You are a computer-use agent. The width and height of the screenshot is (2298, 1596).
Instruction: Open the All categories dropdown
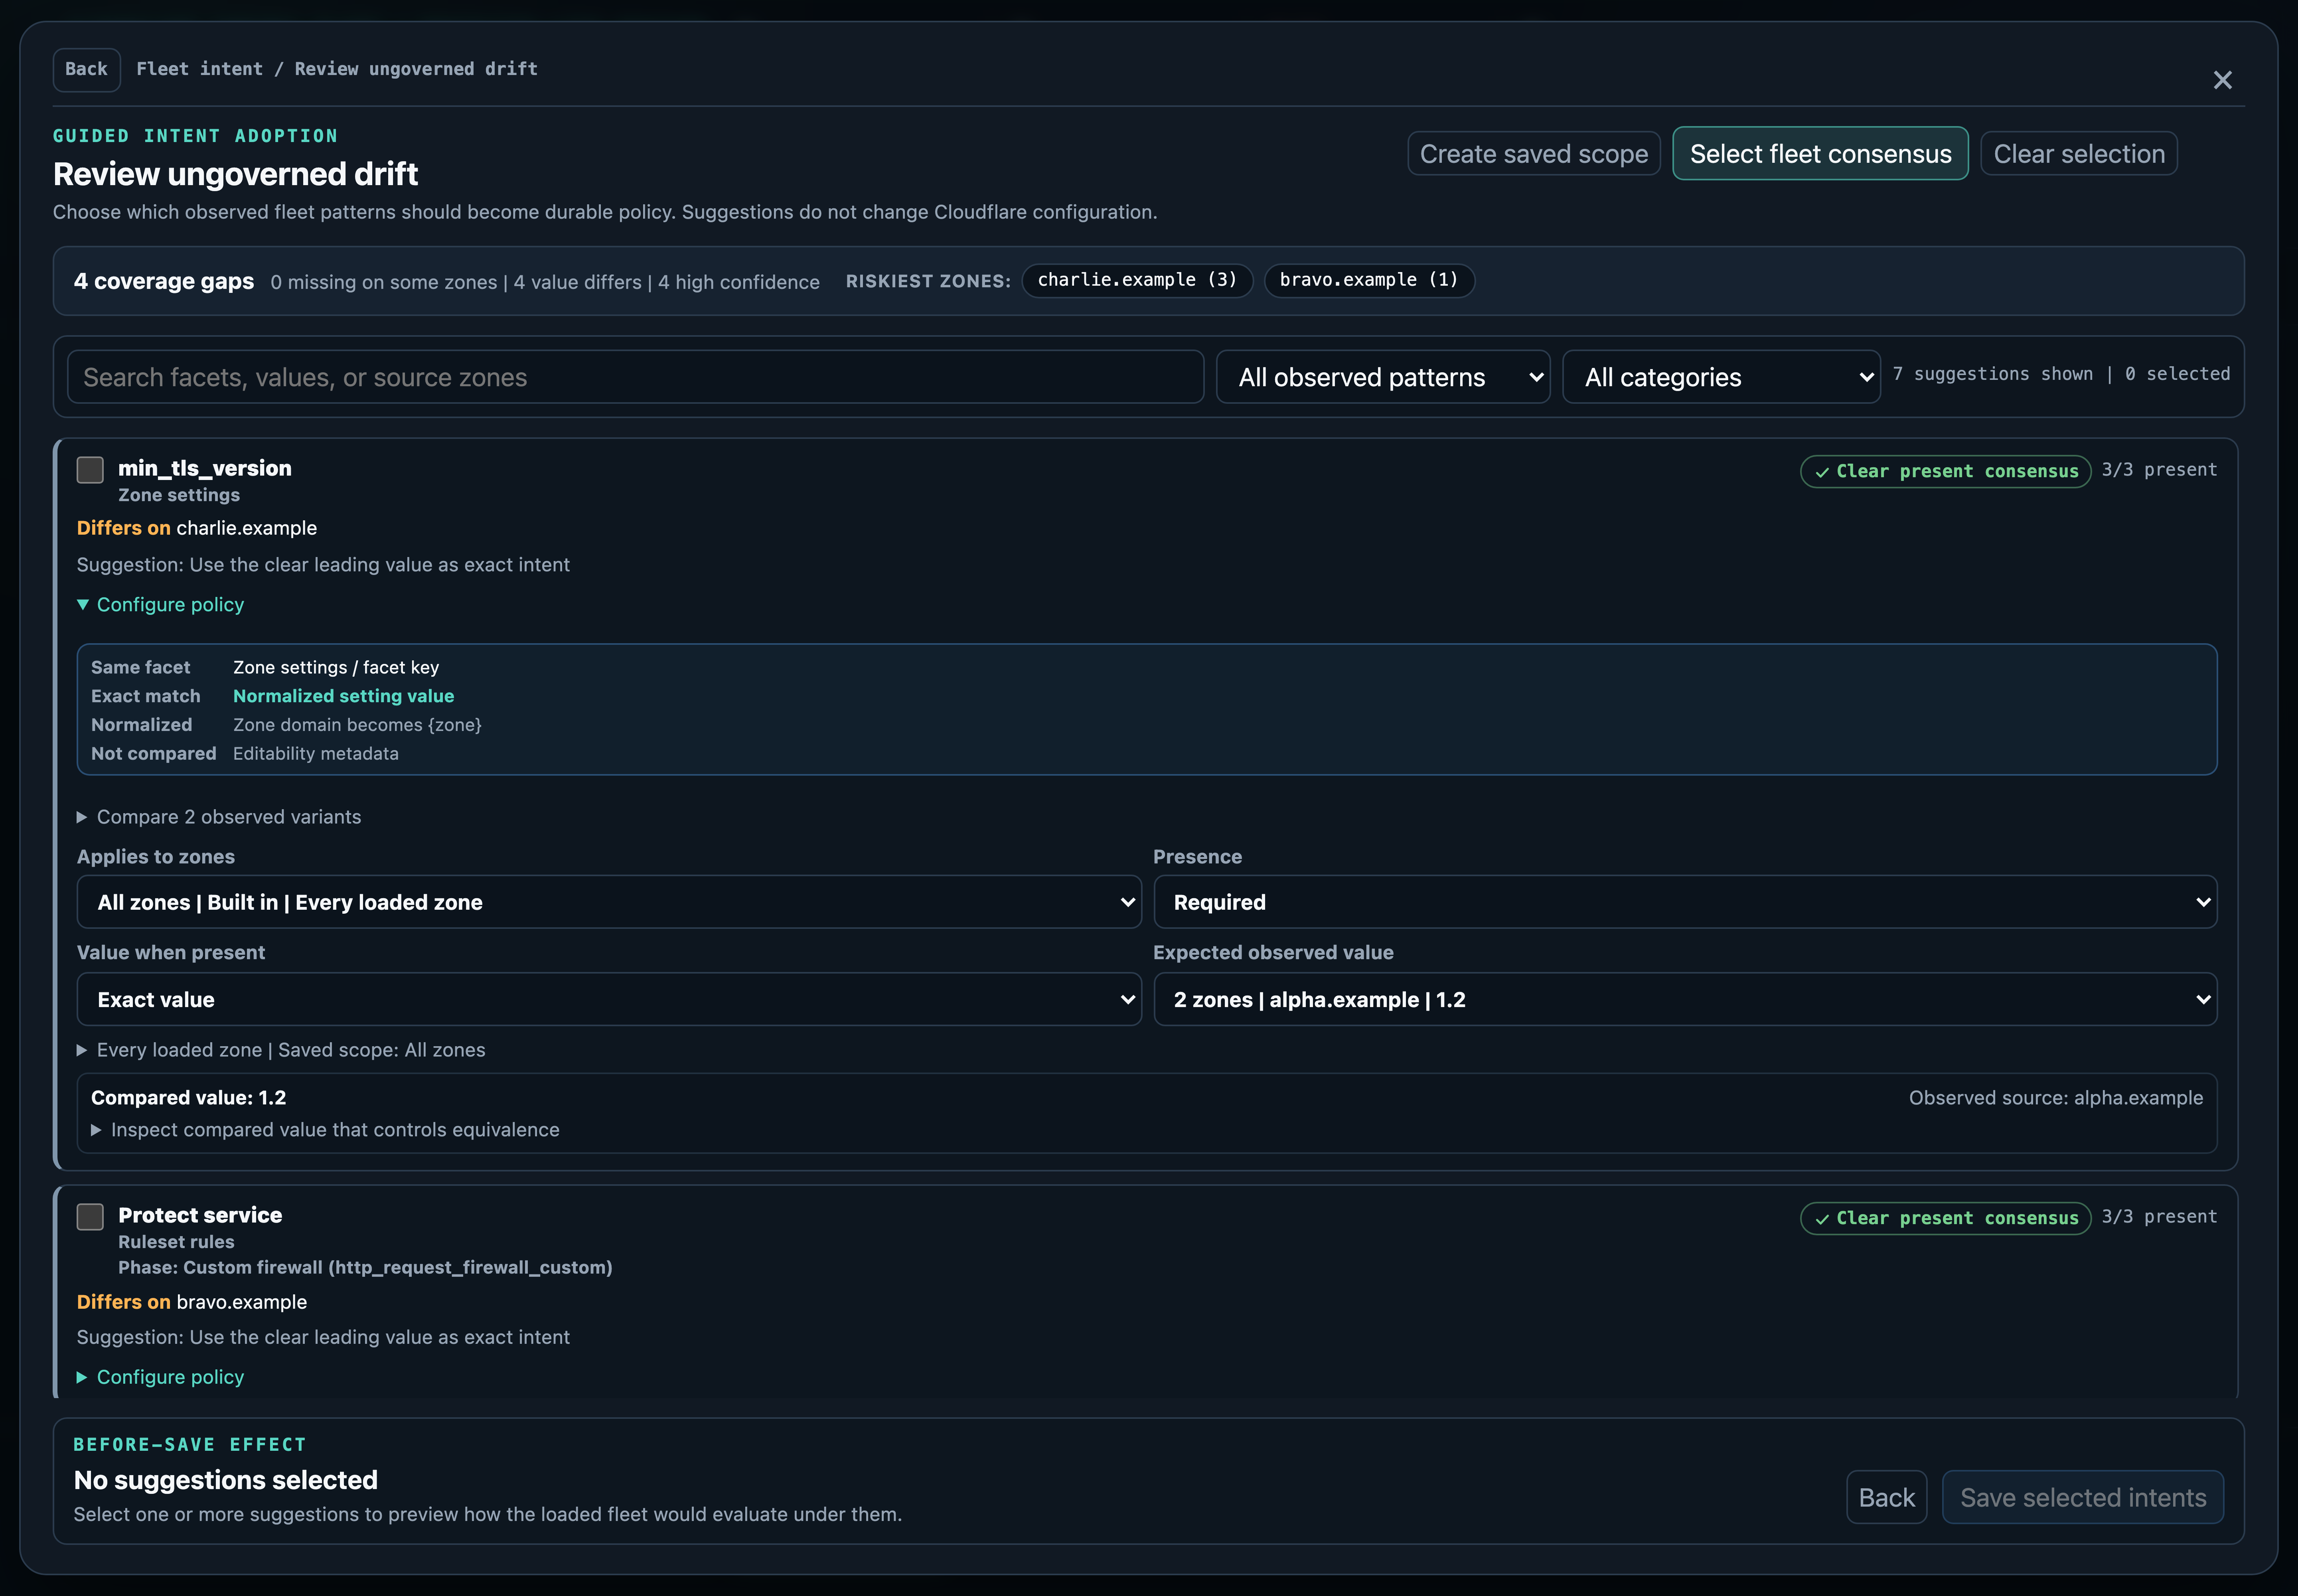pyautogui.click(x=1721, y=377)
